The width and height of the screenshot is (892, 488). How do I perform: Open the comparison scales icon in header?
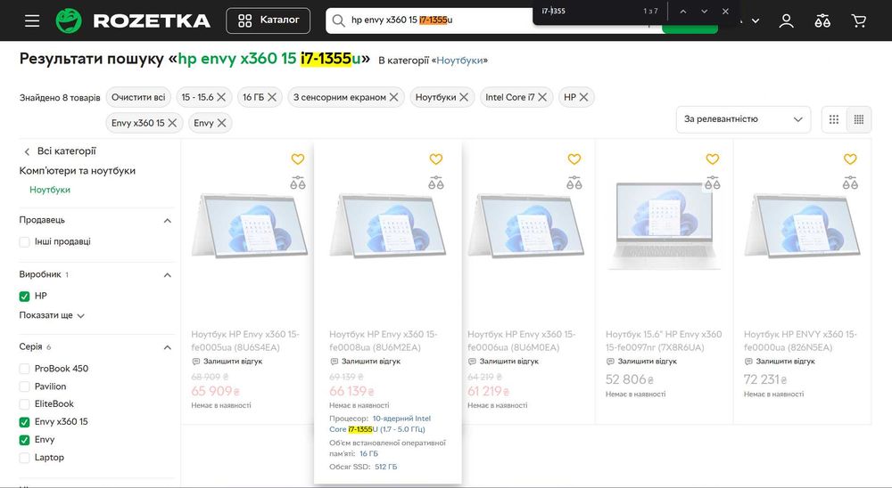[822, 21]
